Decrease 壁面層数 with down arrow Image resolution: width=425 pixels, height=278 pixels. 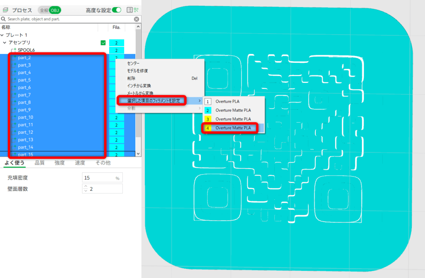point(85,191)
